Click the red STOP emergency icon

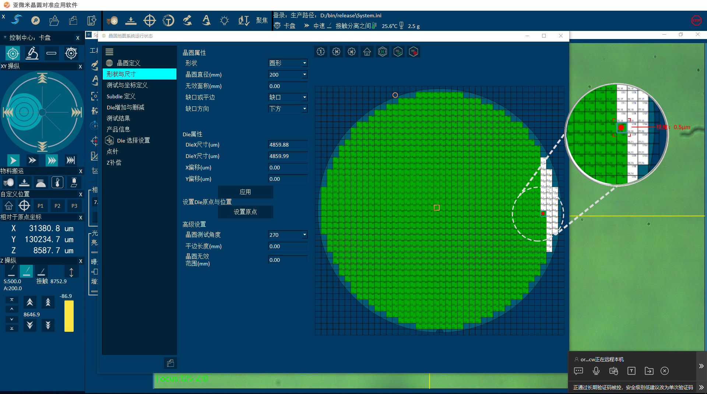(x=696, y=21)
